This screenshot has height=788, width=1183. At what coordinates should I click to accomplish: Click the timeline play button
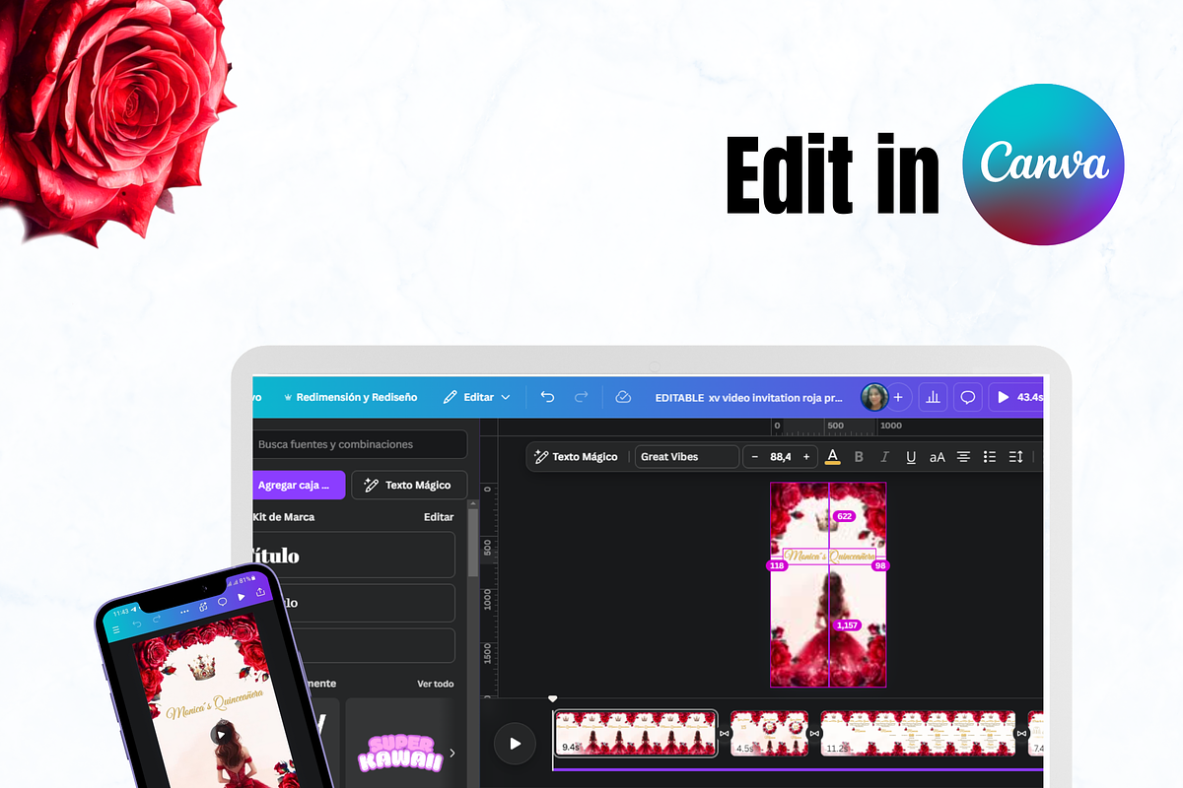[x=515, y=744]
